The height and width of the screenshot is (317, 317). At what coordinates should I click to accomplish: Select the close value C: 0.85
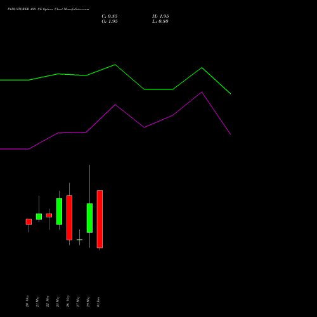[x=110, y=16]
